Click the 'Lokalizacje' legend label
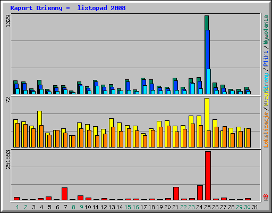 (x=266, y=130)
